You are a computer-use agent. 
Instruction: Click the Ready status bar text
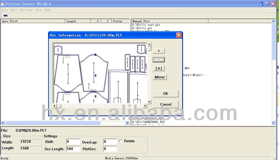[5, 158]
